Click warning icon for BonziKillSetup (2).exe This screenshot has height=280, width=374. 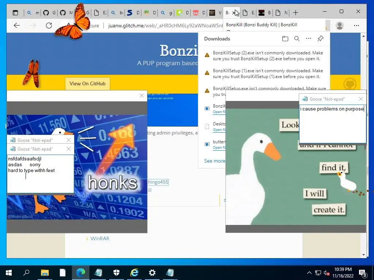coord(207,55)
